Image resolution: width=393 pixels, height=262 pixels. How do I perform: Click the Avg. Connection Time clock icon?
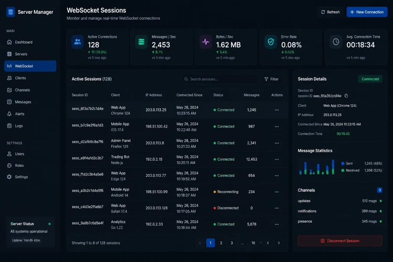[336, 42]
